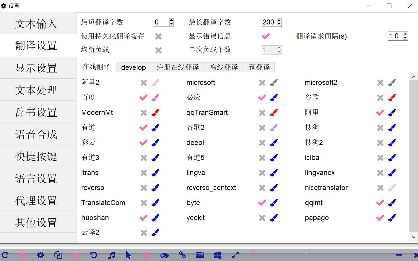Click the music note icon in toolbar

pyautogui.click(x=111, y=255)
